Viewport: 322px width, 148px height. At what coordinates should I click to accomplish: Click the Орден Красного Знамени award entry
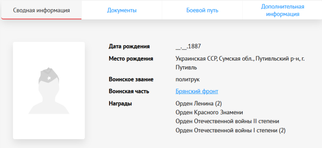(x=209, y=113)
